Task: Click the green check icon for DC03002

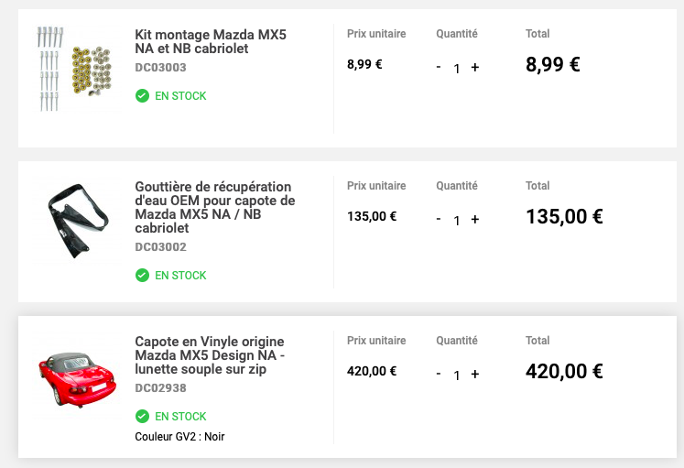Action: [142, 276]
